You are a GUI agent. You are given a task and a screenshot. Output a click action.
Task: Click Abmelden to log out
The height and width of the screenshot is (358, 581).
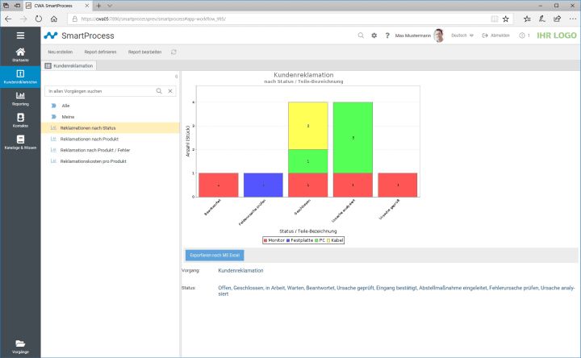(x=495, y=35)
